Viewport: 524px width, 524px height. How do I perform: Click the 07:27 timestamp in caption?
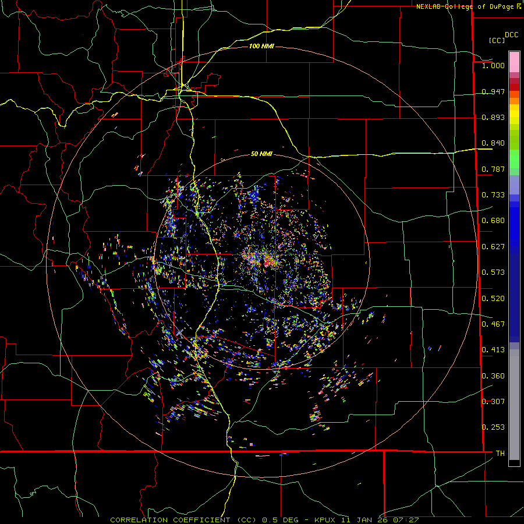pyautogui.click(x=406, y=520)
